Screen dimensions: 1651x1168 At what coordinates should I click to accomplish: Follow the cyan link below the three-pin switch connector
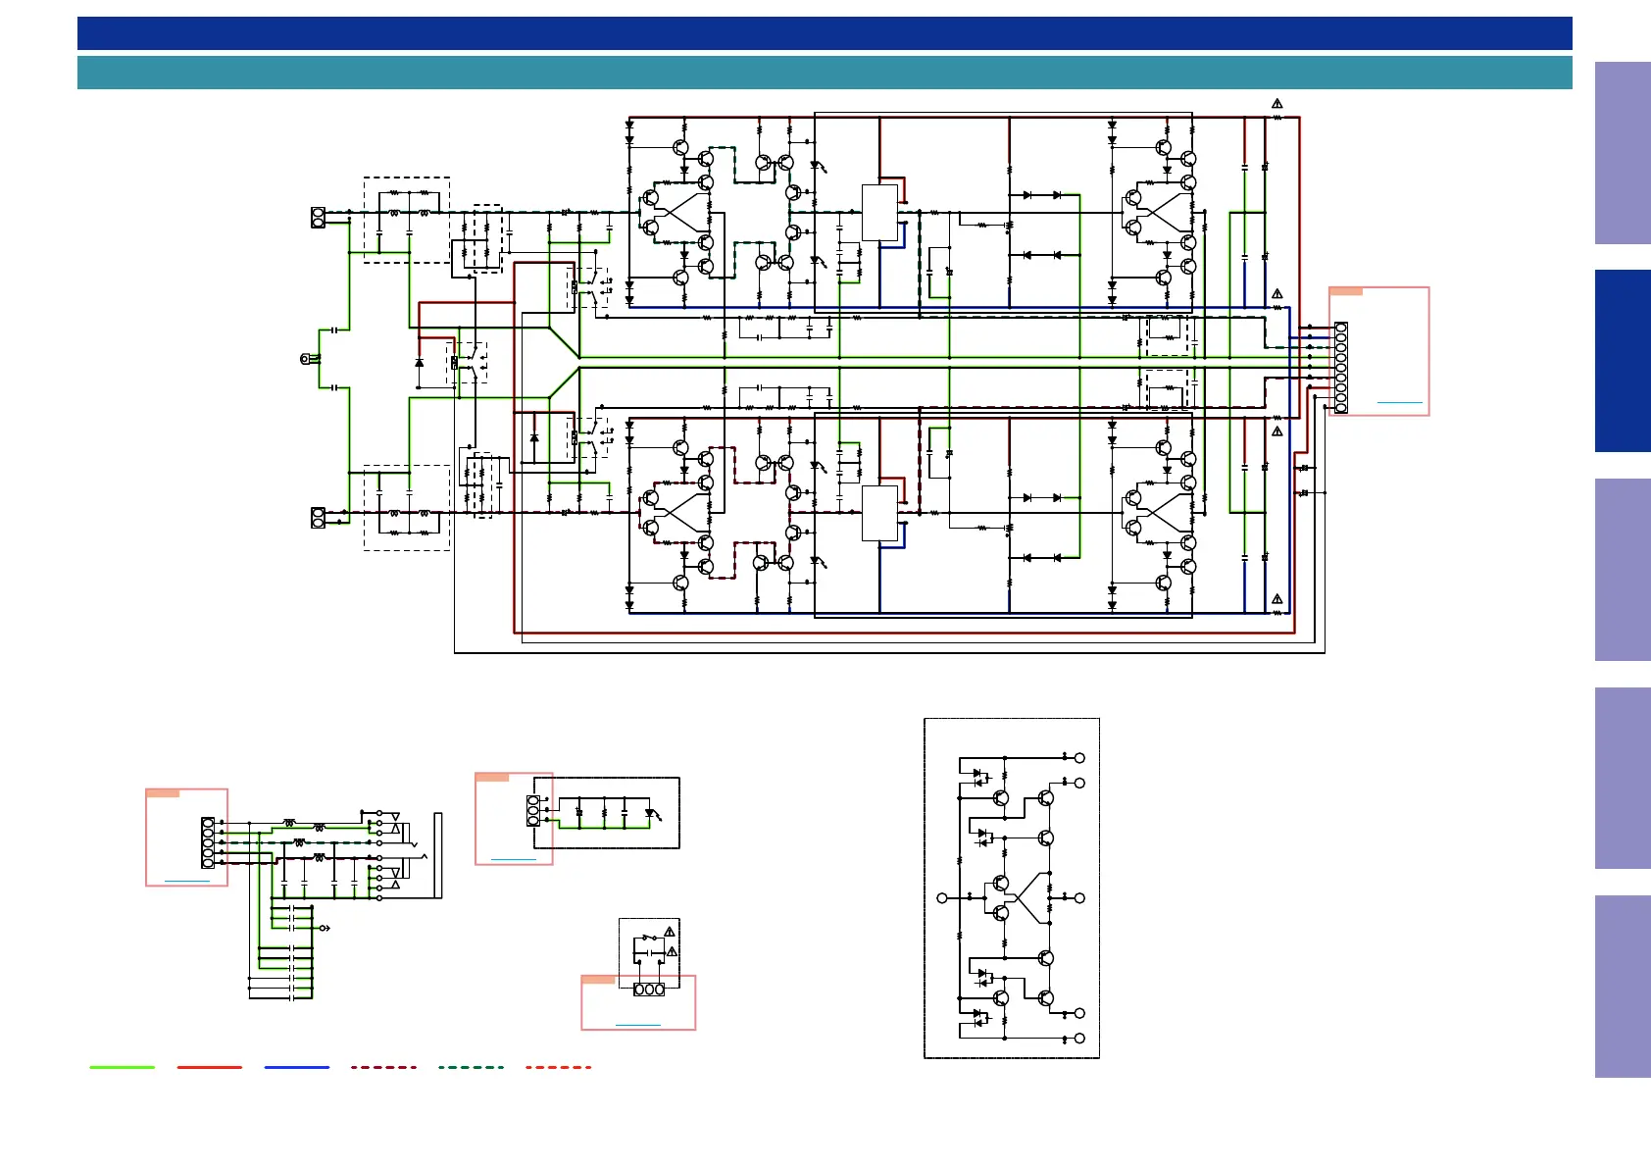point(637,1025)
